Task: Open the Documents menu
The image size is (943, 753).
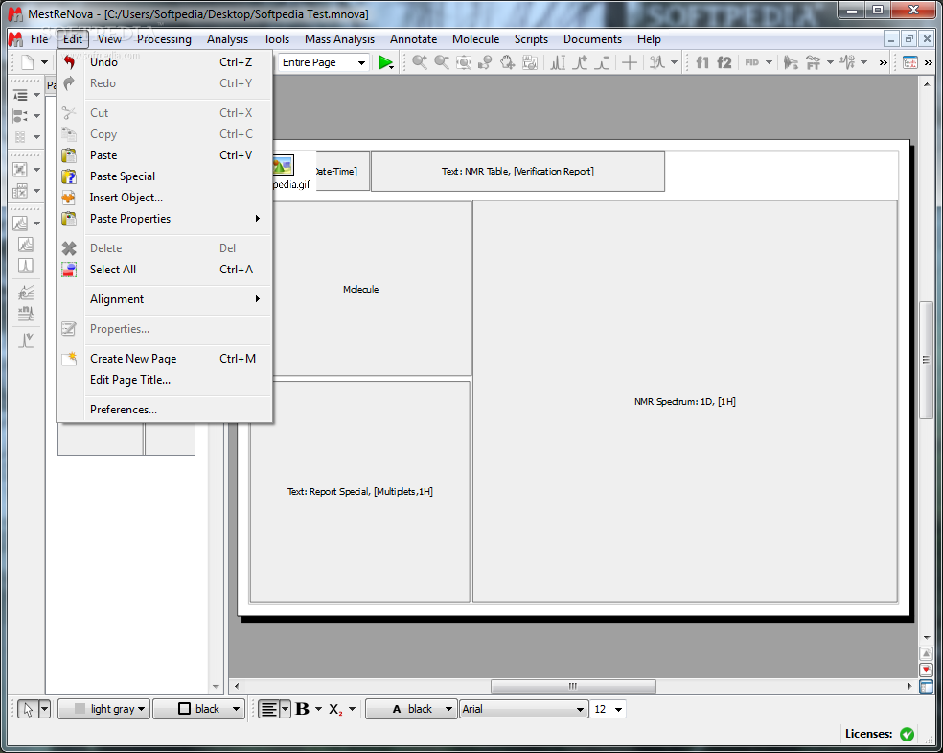Action: (592, 39)
